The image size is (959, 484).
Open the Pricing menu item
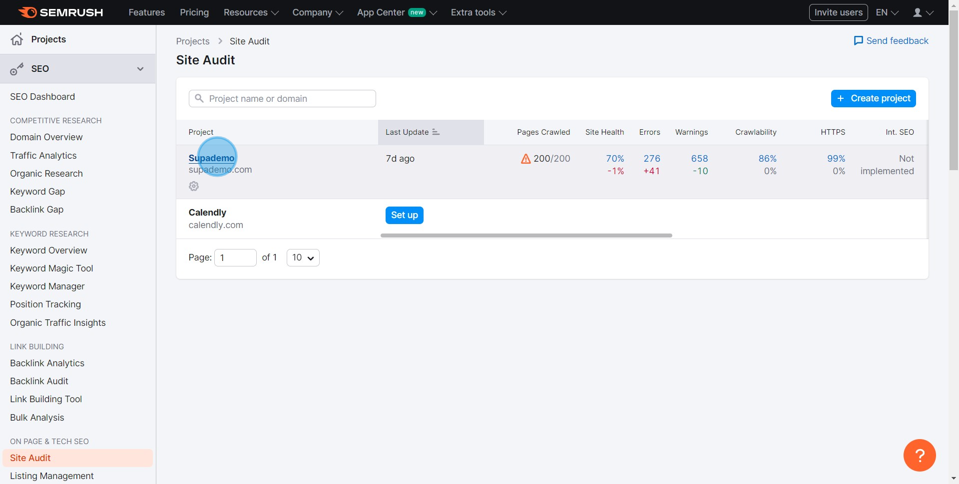pos(194,12)
